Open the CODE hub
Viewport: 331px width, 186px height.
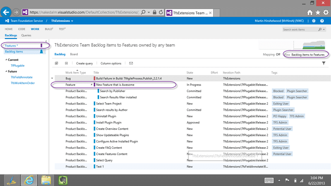[x=22, y=29]
